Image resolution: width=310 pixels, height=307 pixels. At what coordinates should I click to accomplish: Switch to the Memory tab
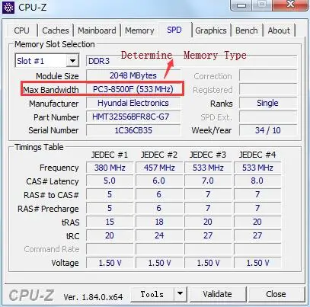pos(139,30)
